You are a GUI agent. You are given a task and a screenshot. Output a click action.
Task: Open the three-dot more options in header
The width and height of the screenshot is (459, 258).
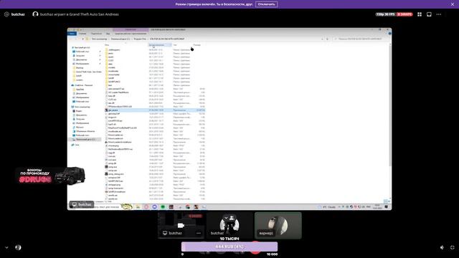point(438,14)
